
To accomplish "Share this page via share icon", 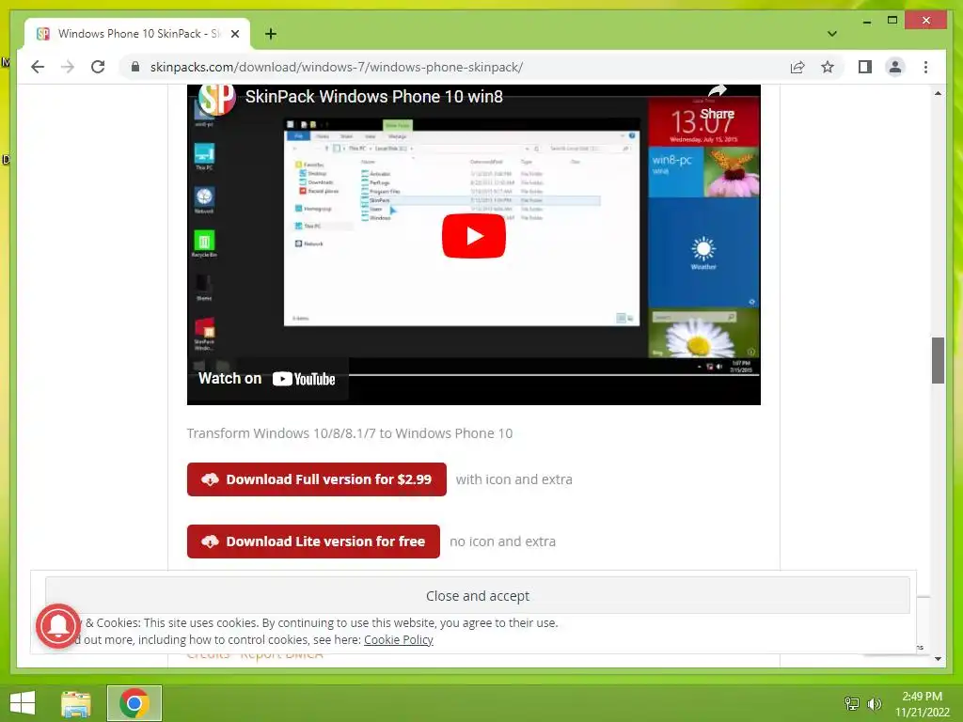I will coord(797,67).
